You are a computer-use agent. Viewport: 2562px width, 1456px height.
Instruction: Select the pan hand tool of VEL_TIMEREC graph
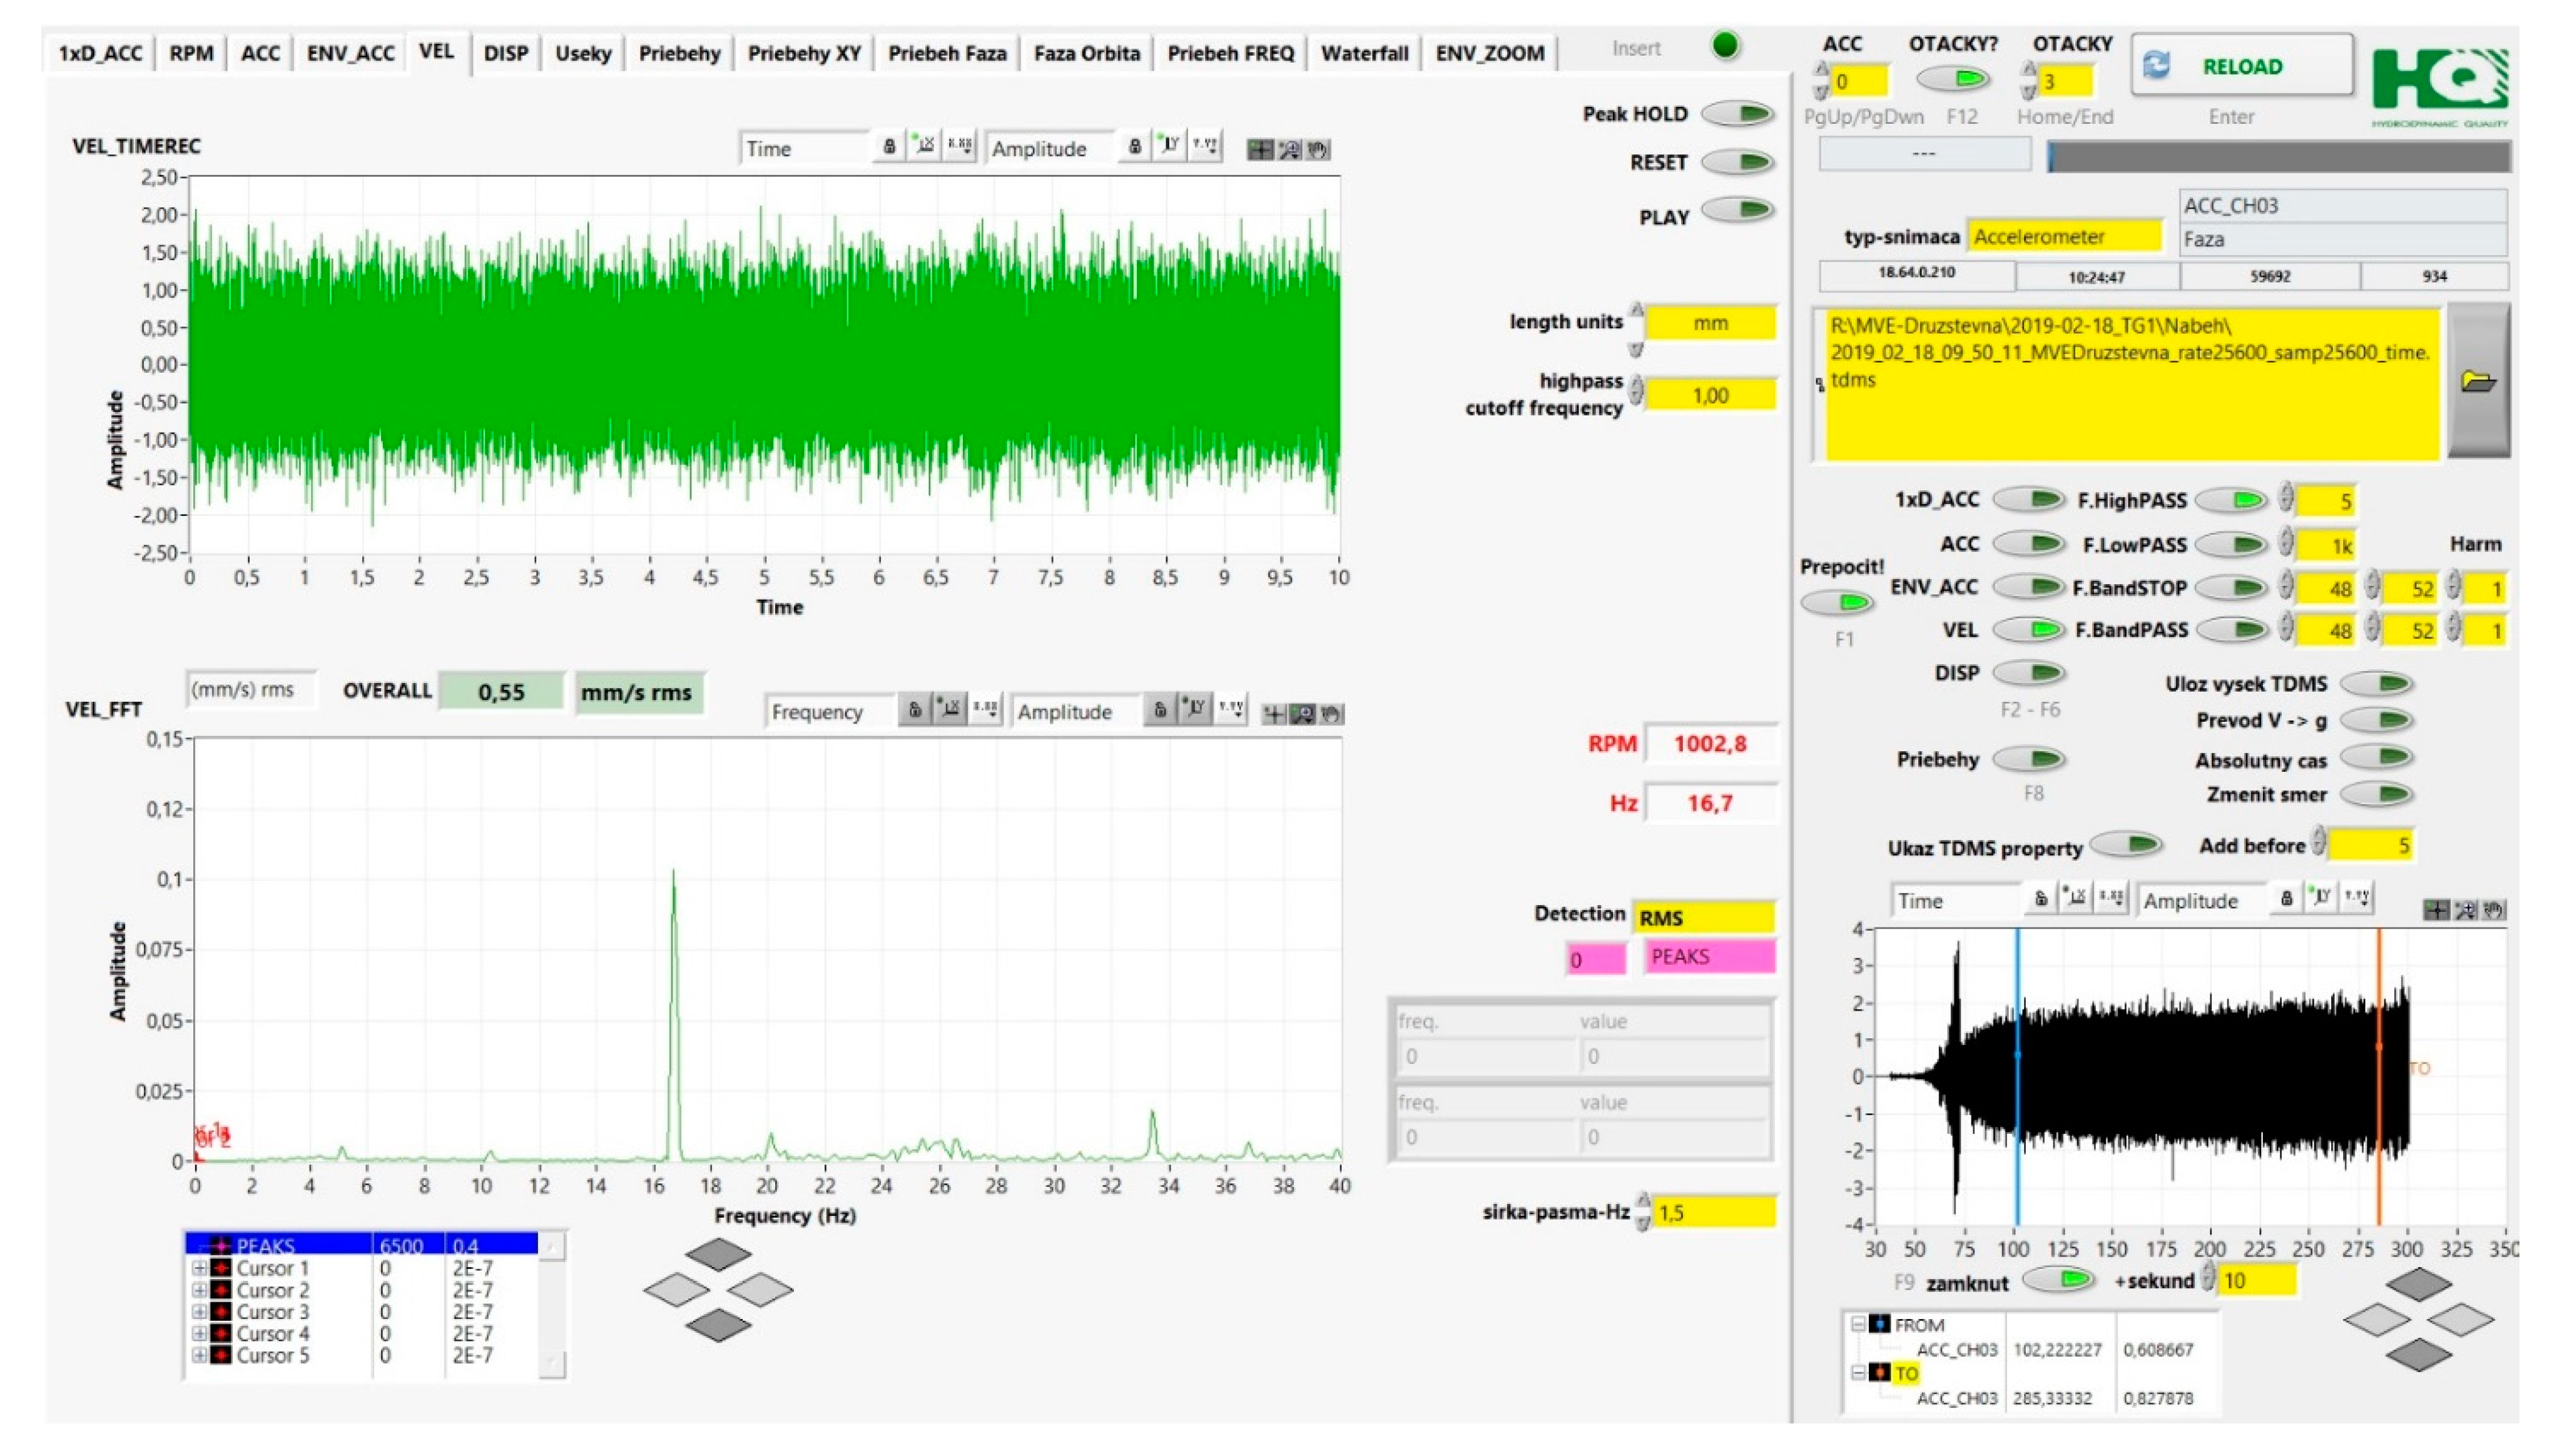click(x=1318, y=150)
